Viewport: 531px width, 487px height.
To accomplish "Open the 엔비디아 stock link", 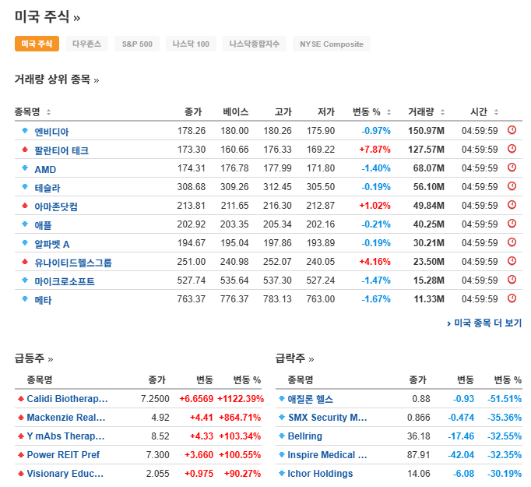I will (51, 132).
